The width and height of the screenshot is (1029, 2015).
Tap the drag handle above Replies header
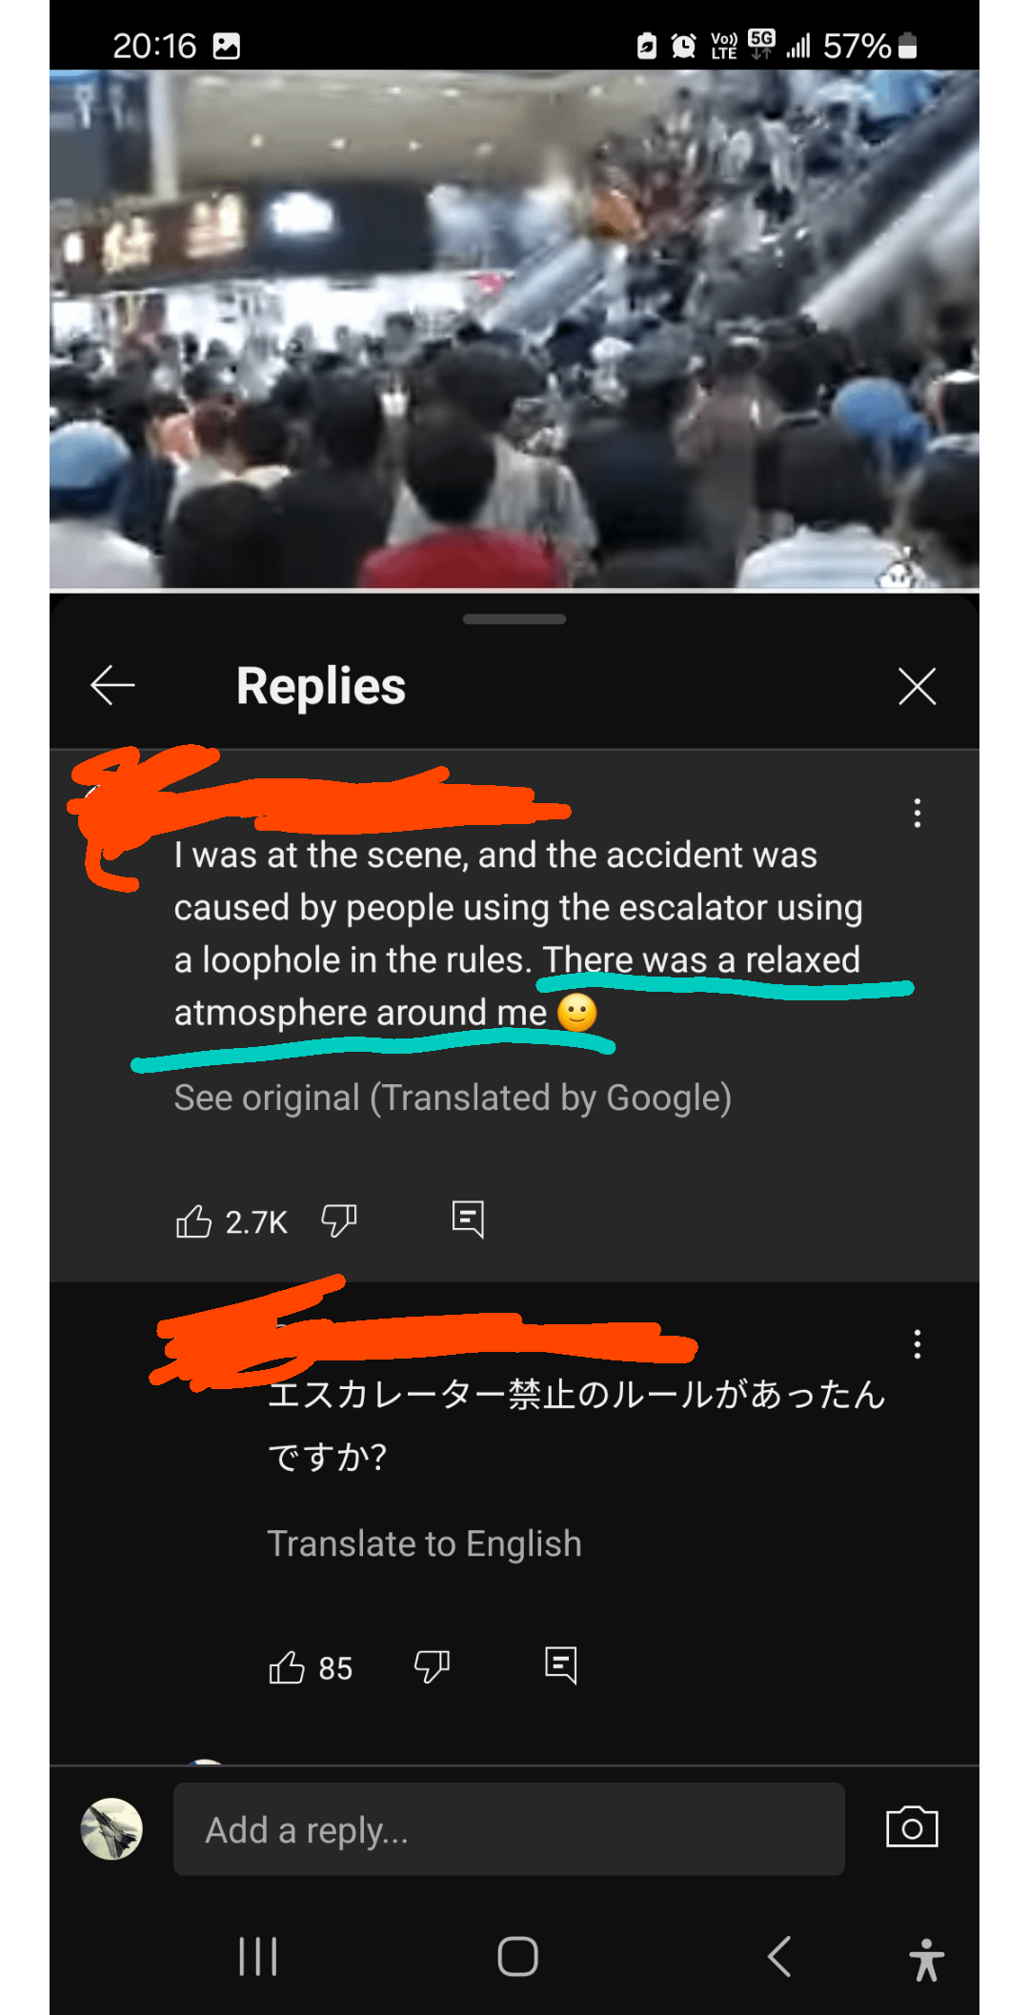click(x=514, y=619)
